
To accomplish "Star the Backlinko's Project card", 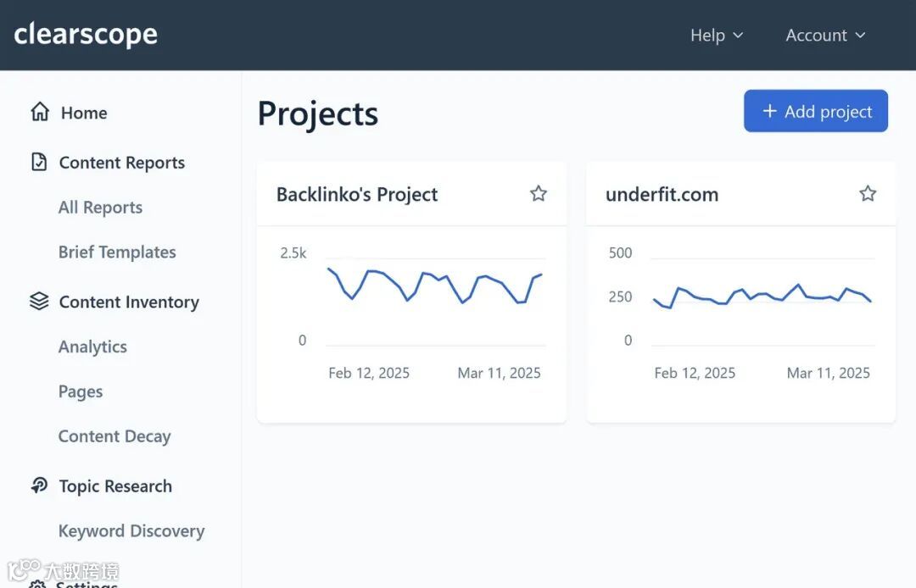I will point(539,194).
